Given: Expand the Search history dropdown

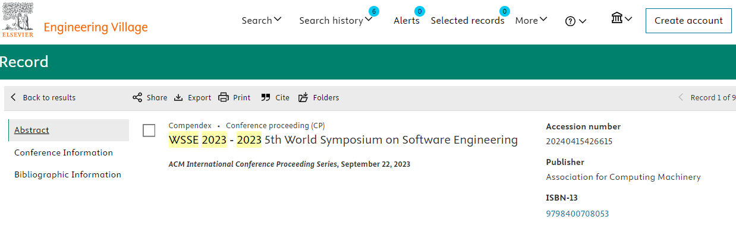Looking at the screenshot, I should 336,20.
